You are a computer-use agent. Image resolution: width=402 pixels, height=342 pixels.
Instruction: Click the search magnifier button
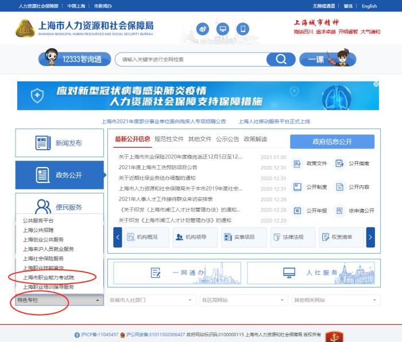(x=281, y=60)
